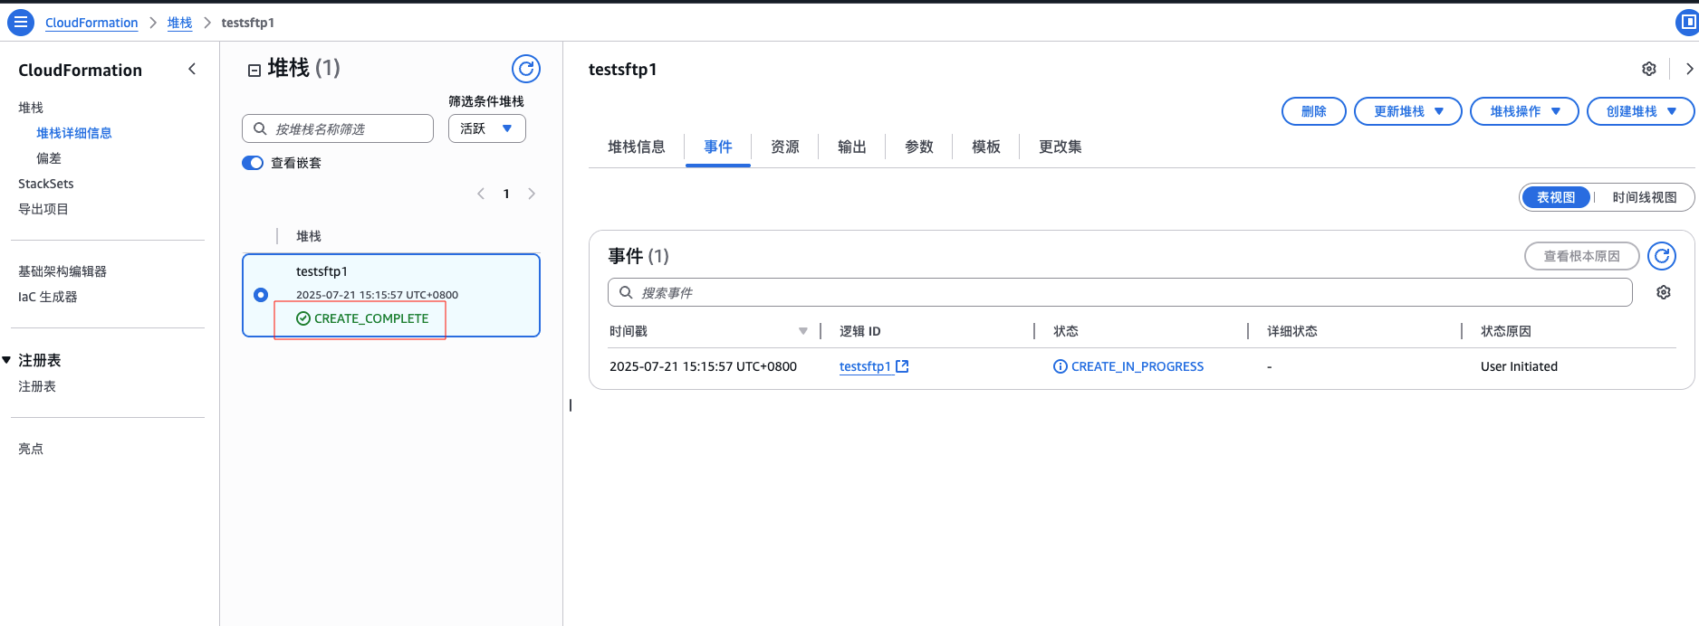
Task: Sort events by timestamp arrow
Action: pos(803,331)
